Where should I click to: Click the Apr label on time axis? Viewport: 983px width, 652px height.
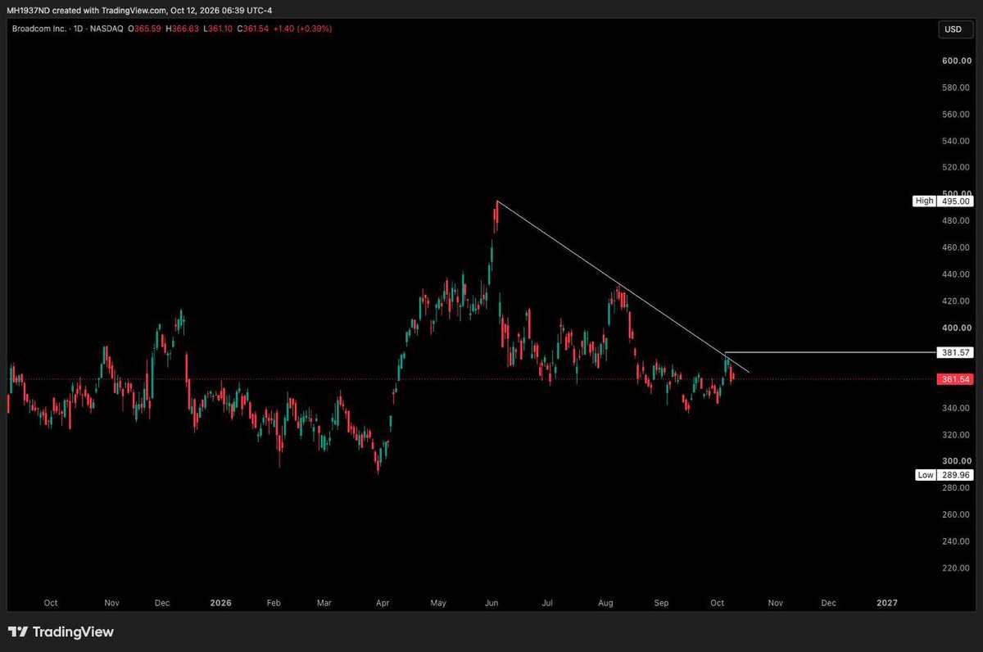(x=383, y=603)
